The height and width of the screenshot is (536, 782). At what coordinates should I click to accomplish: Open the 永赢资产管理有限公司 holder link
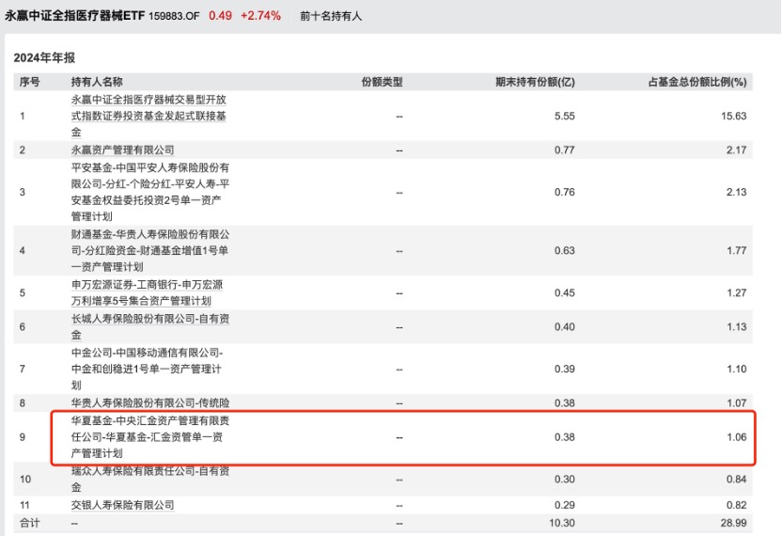pyautogui.click(x=123, y=150)
